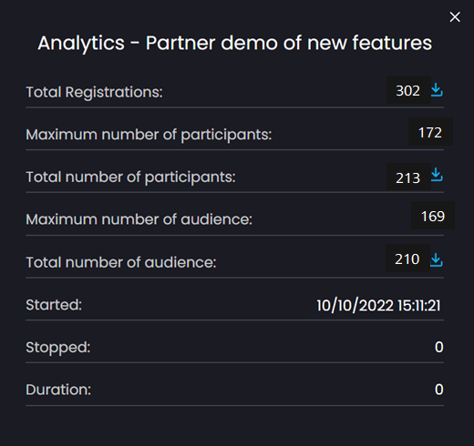Download the Total Registrations list
This screenshot has width=474, height=446.
437,90
